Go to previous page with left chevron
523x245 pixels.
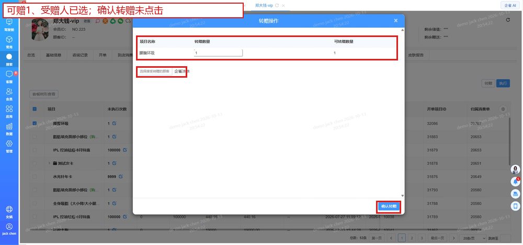pos(392,238)
